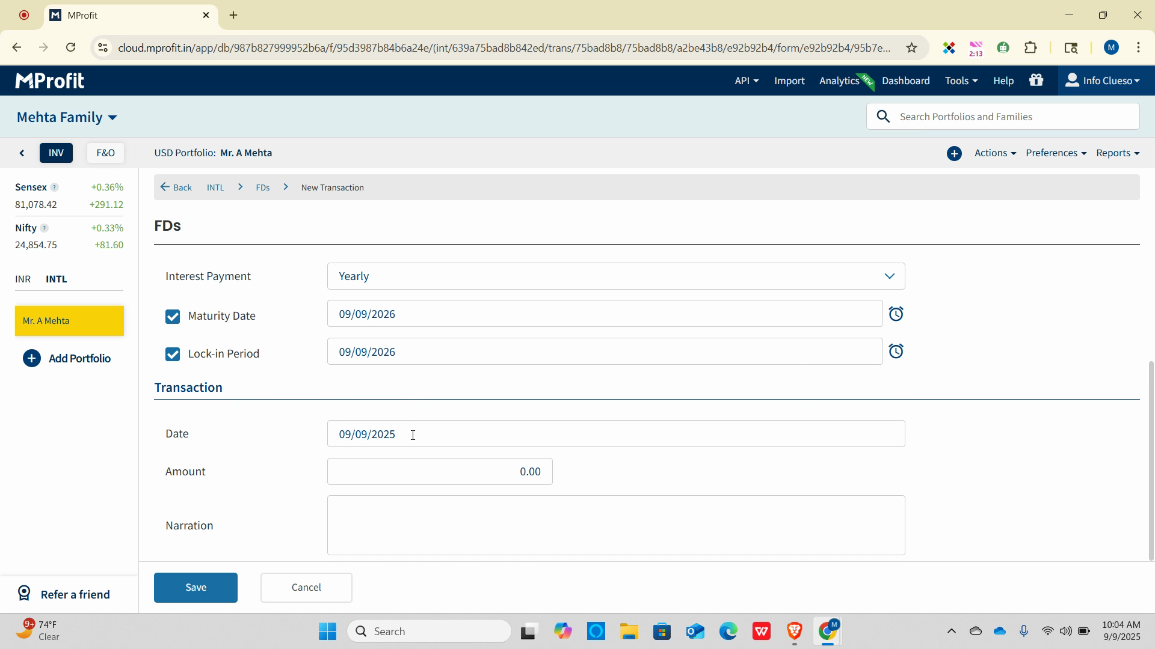Open the Actions dropdown menu
1155x649 pixels.
click(x=994, y=153)
